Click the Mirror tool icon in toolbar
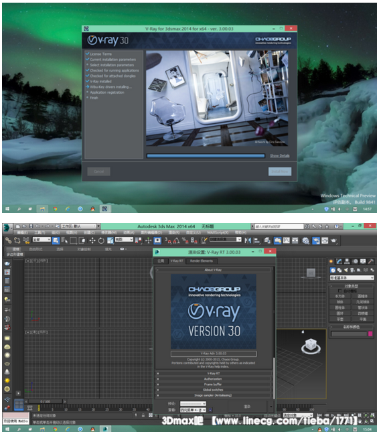The image size is (377, 432). click(248, 240)
